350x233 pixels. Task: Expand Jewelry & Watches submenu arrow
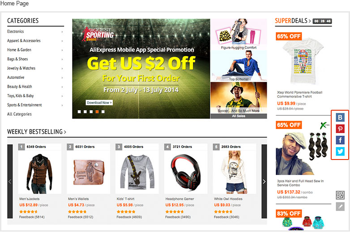62,69
